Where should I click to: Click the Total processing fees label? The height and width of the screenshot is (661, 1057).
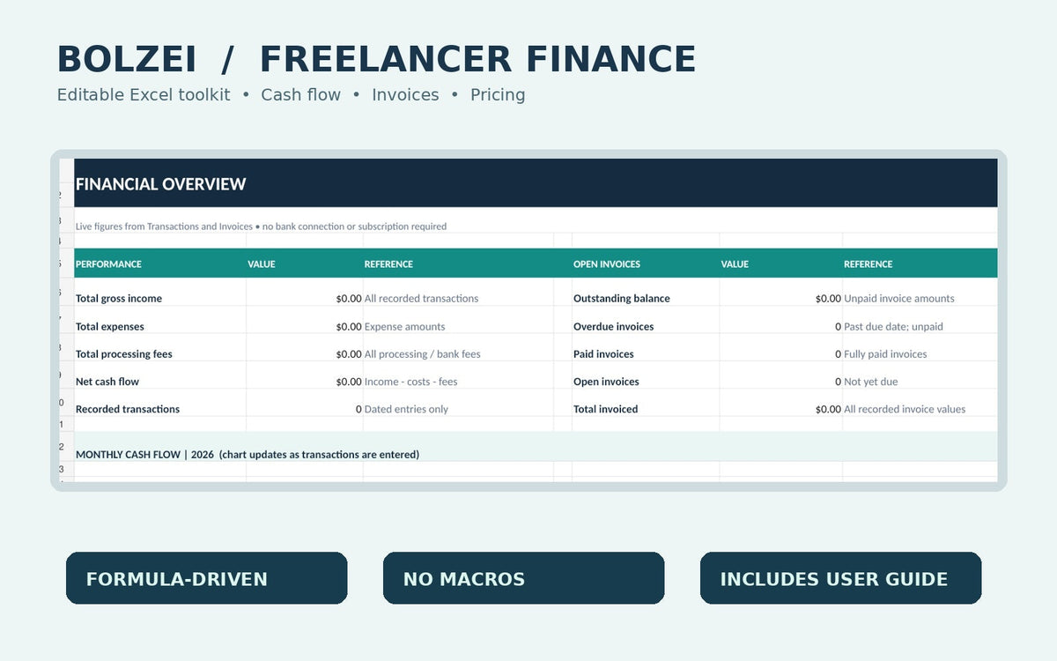(x=124, y=354)
